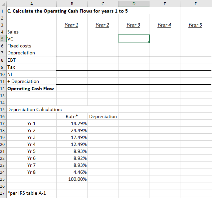Viewport: 212px width, 198px height.
Task: Click the 100.00% total cell
Action: click(x=72, y=179)
